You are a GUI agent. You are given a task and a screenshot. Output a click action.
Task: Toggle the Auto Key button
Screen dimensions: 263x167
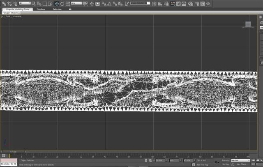pyautogui.click(x=225, y=160)
